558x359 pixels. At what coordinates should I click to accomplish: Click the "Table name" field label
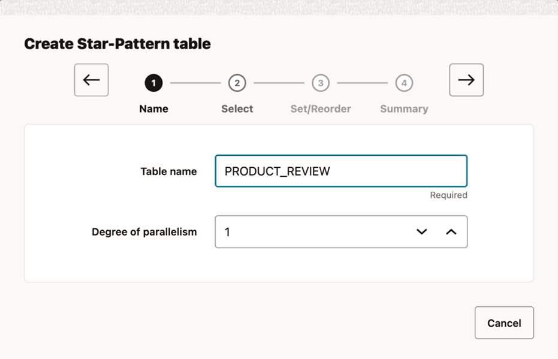(x=168, y=171)
